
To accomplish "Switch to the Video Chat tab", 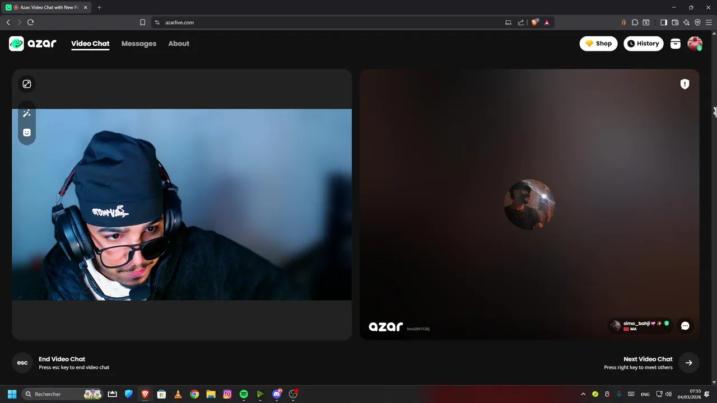I will coord(90,44).
